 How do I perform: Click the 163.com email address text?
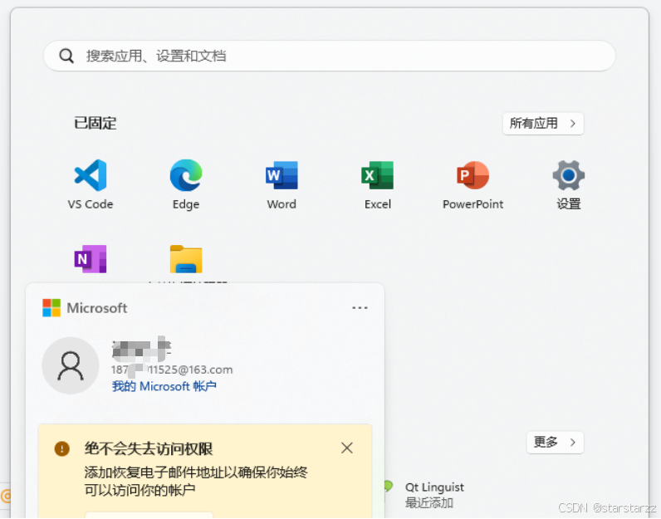[172, 370]
